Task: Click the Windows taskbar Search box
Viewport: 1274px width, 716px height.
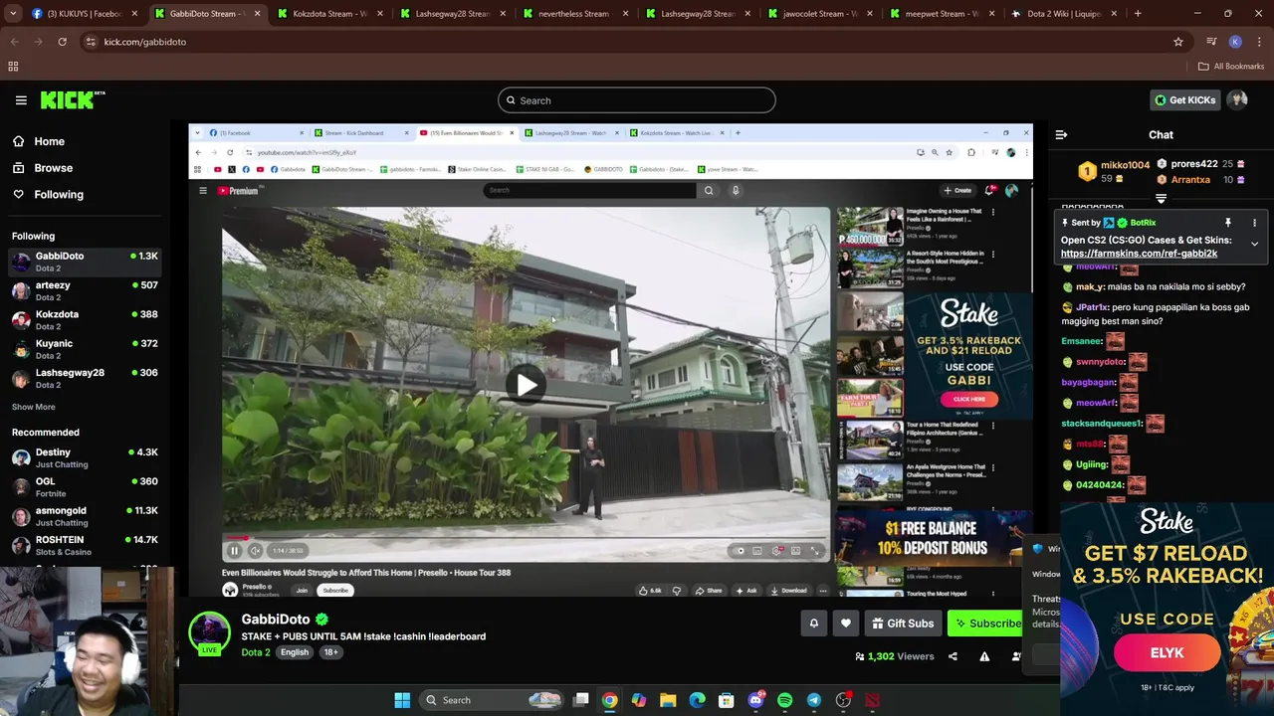Action: point(493,700)
